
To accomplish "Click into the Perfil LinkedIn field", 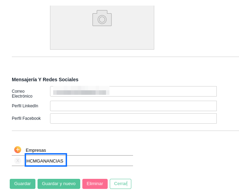I will coord(133,106).
